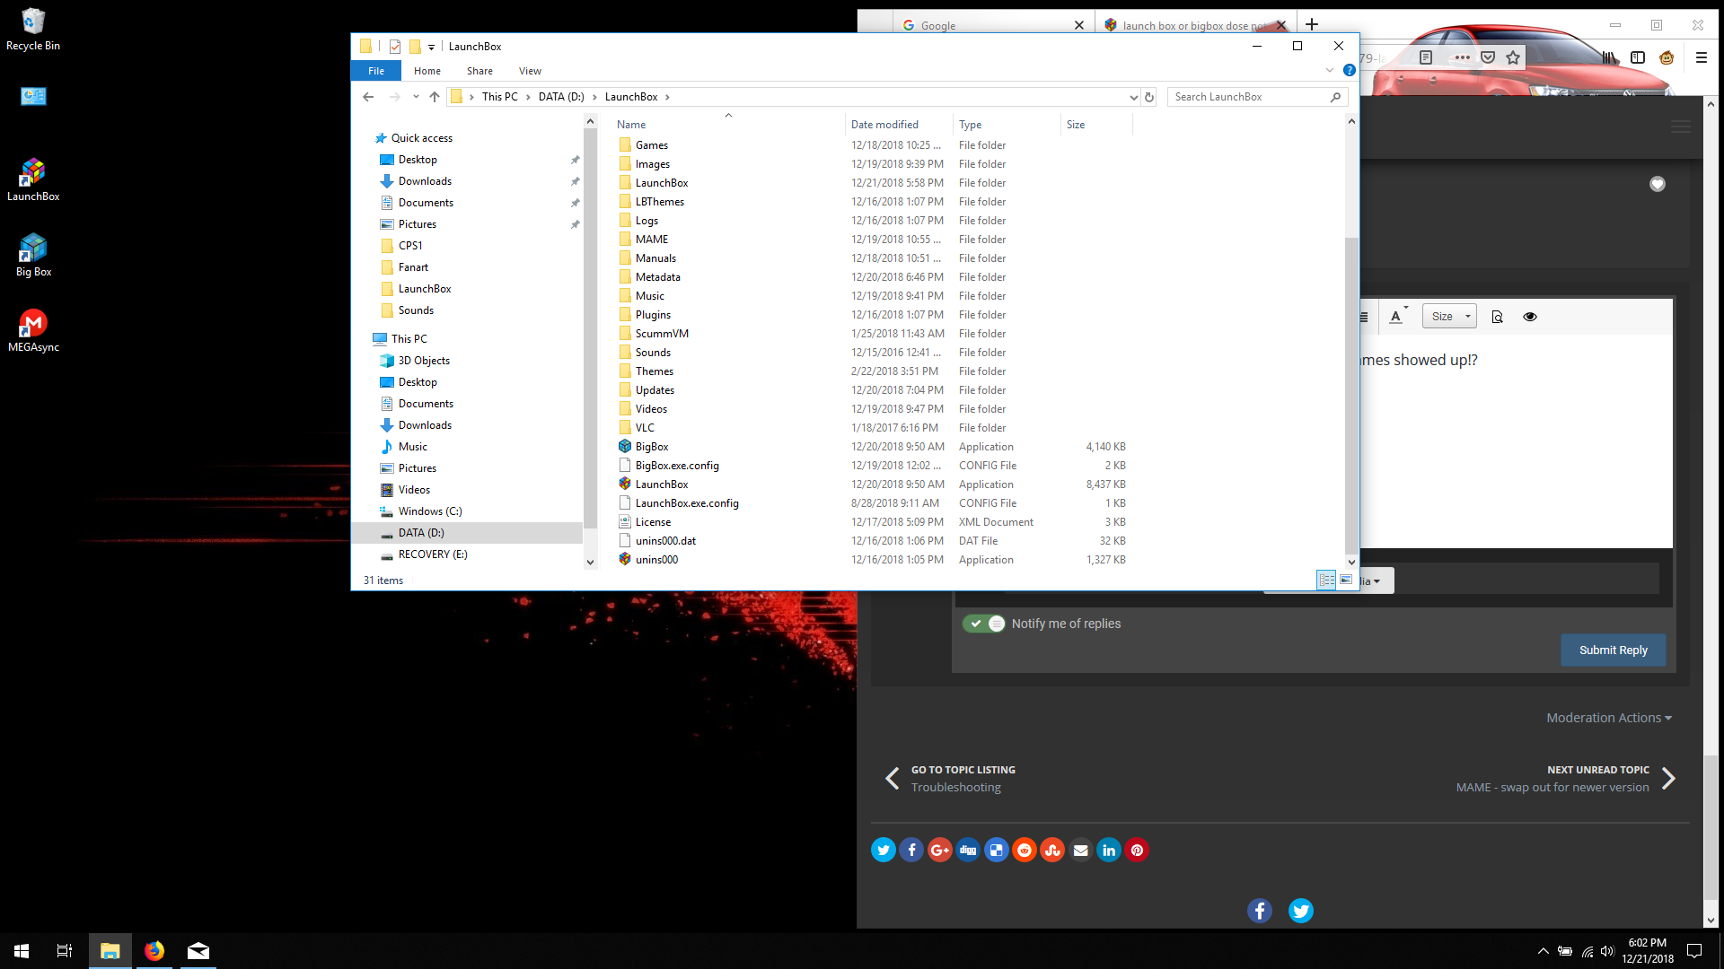Screen dimensions: 1724x969
Task: Open the View ribbon tab
Action: tap(530, 71)
